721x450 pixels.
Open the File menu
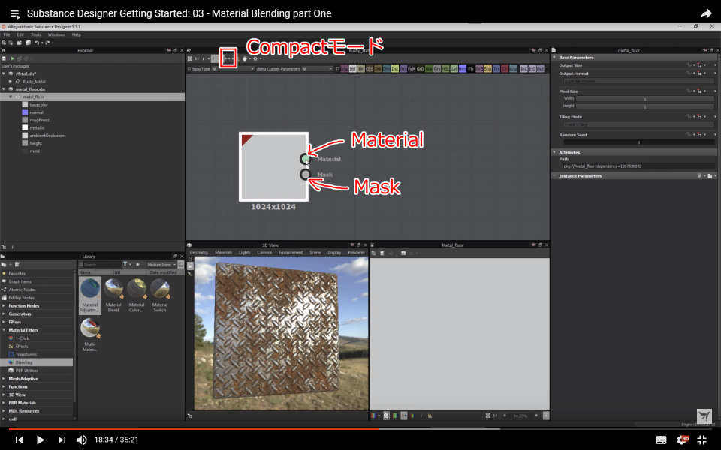point(7,35)
